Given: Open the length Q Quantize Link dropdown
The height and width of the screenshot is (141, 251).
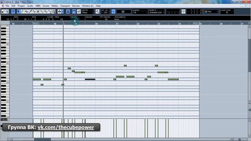Looking at the screenshot, I should coord(156,13).
